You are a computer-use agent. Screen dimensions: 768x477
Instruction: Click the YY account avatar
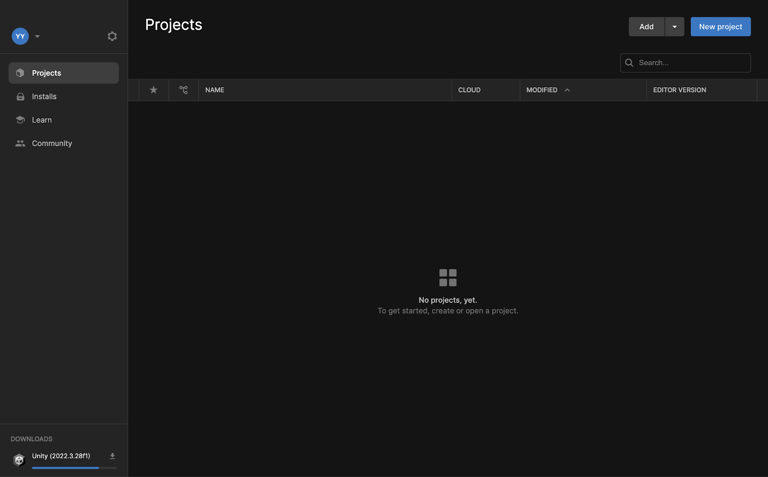20,36
